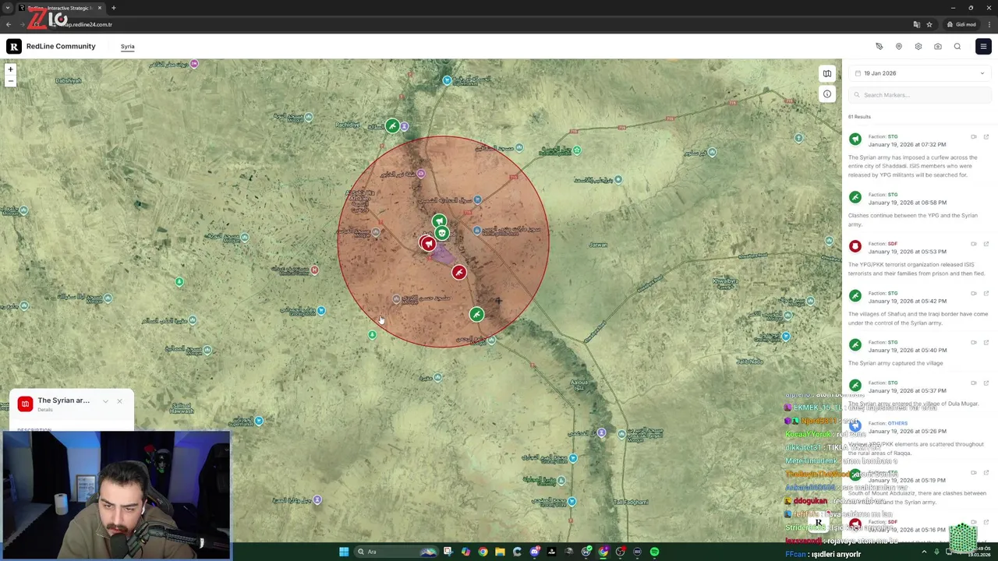Screen dimensions: 998x561
Task: Open the map layers book icon
Action: (826, 73)
